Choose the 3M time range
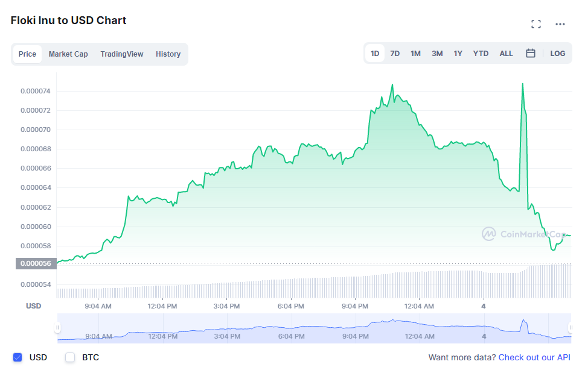The height and width of the screenshot is (379, 585). click(x=437, y=54)
